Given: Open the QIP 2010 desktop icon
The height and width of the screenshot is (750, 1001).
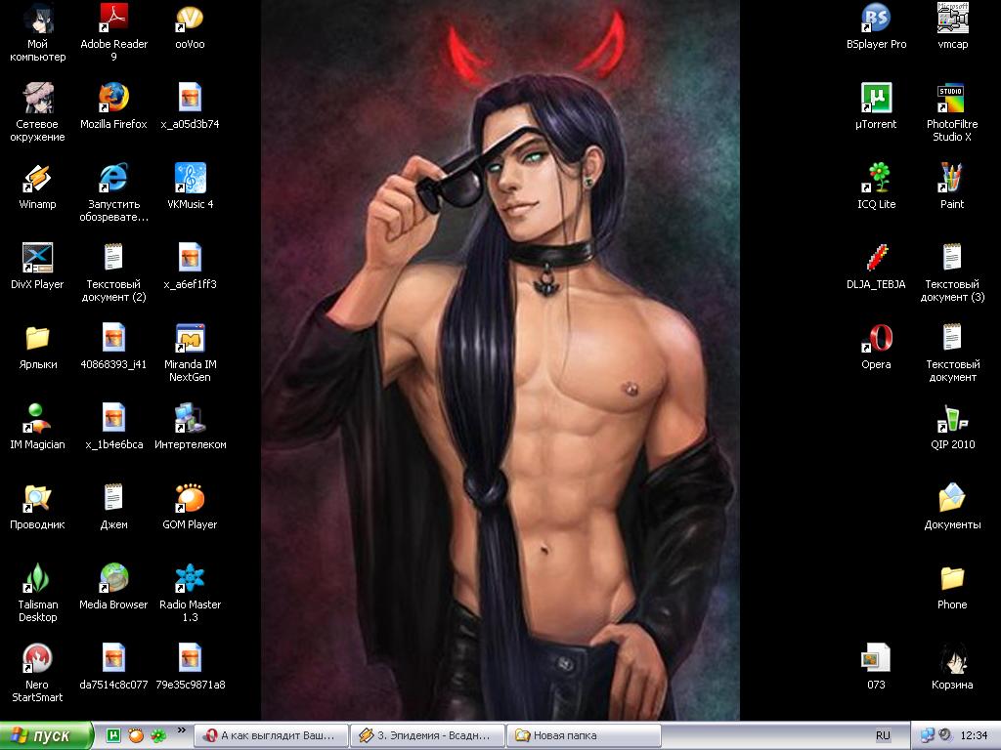Looking at the screenshot, I should [x=952, y=418].
